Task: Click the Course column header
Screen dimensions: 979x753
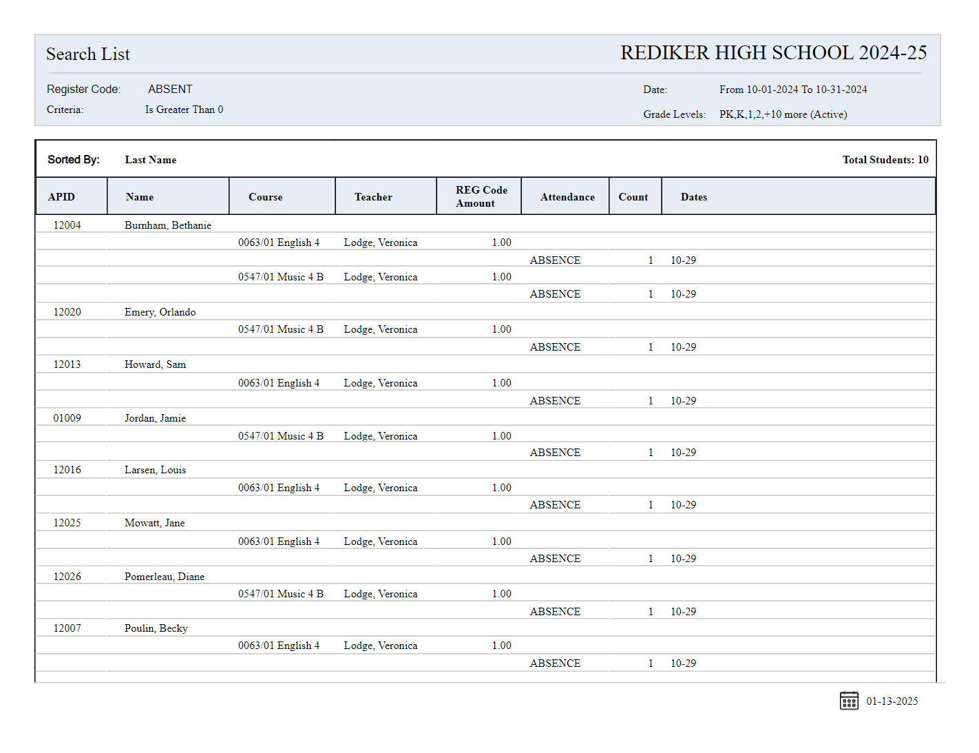Action: point(282,196)
